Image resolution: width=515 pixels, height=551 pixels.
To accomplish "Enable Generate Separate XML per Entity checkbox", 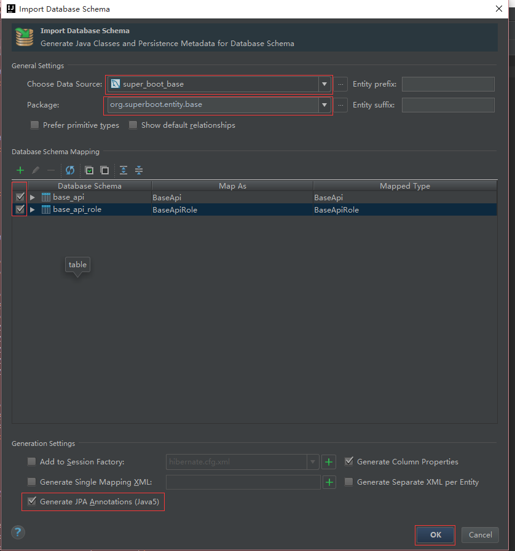I will (x=348, y=482).
